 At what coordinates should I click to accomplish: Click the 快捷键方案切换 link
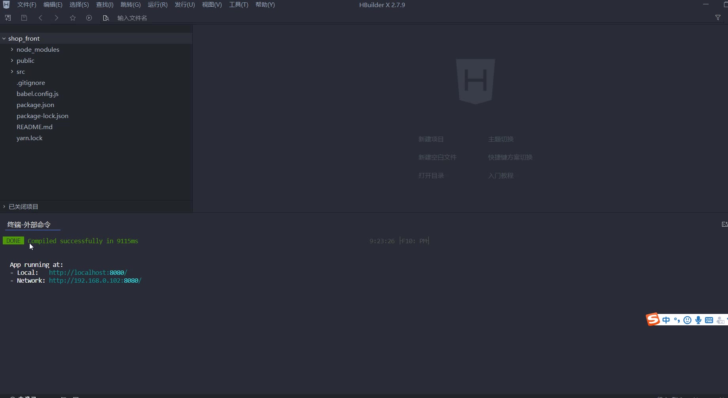pyautogui.click(x=510, y=158)
